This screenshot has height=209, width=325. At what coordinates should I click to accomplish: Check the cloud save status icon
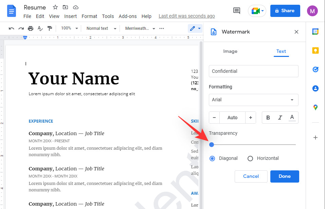point(76,7)
